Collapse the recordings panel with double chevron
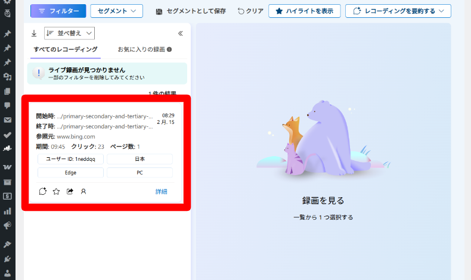Screen dimensions: 471x280 [180, 33]
